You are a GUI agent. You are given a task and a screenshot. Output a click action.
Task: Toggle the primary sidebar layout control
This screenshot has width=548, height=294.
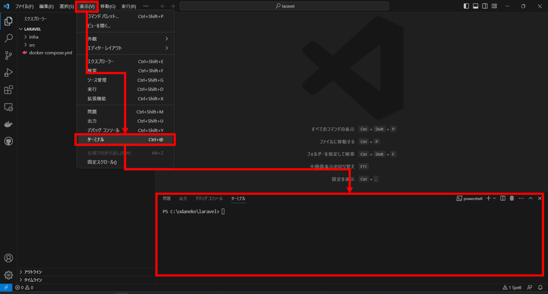coord(466,6)
